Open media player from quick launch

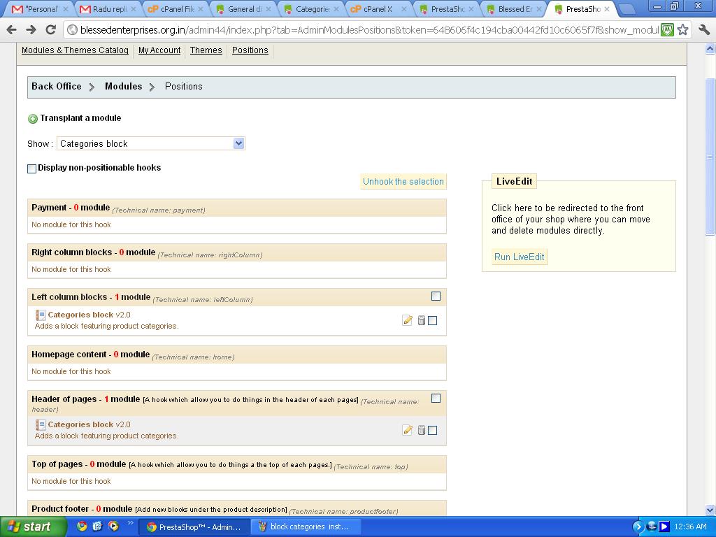(113, 527)
